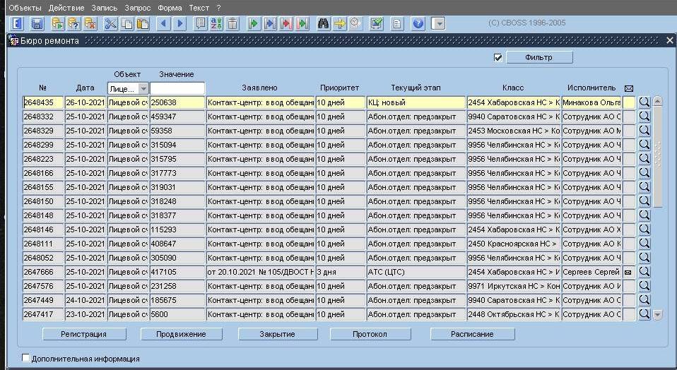677x370 pixels.
Task: Click the copy icon in toolbar
Action: (127, 23)
